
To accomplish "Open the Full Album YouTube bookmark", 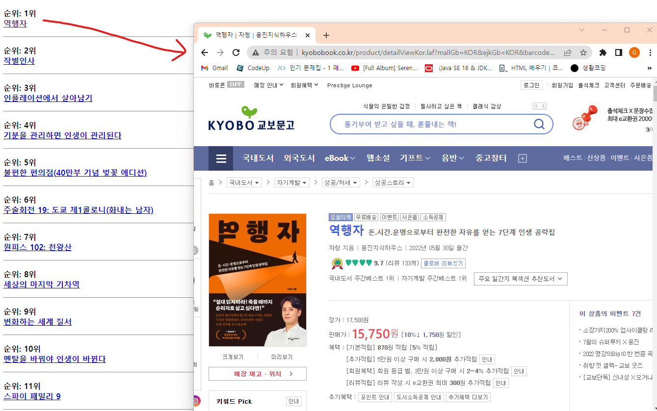I will [384, 68].
